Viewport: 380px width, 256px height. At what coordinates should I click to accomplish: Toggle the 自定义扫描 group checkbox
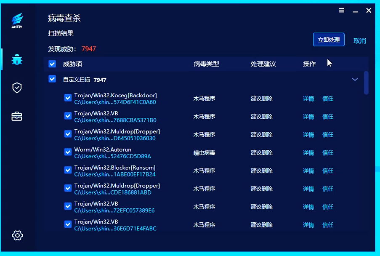(52, 79)
